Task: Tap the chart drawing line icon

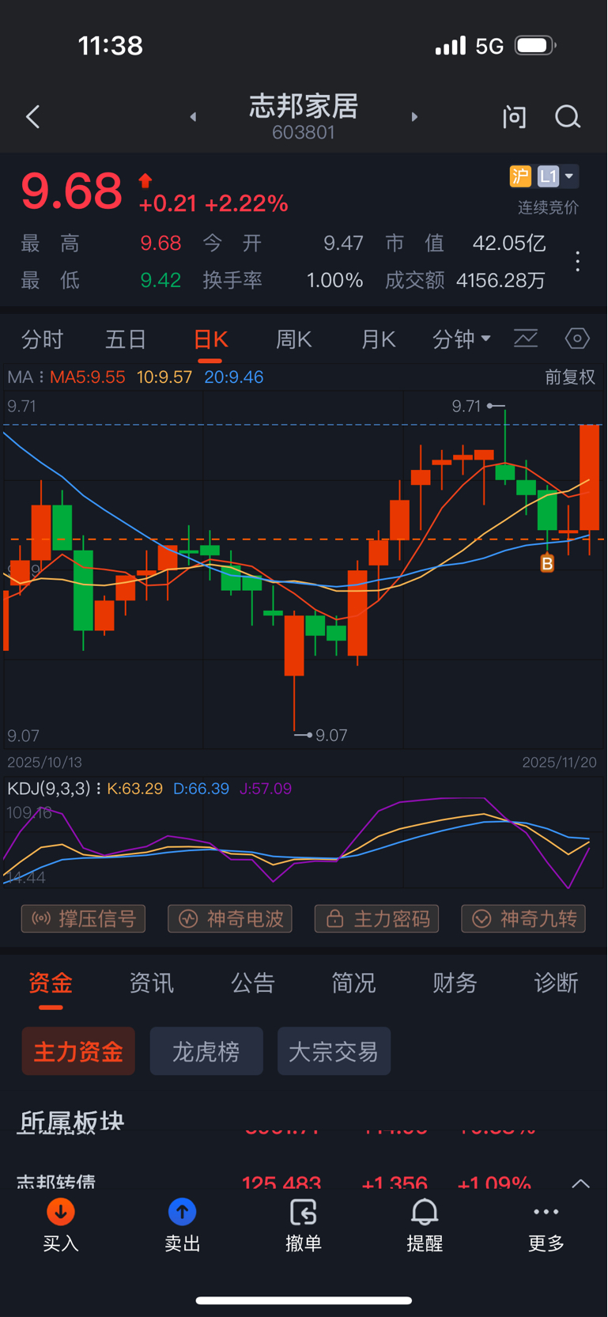Action: pyautogui.click(x=526, y=339)
